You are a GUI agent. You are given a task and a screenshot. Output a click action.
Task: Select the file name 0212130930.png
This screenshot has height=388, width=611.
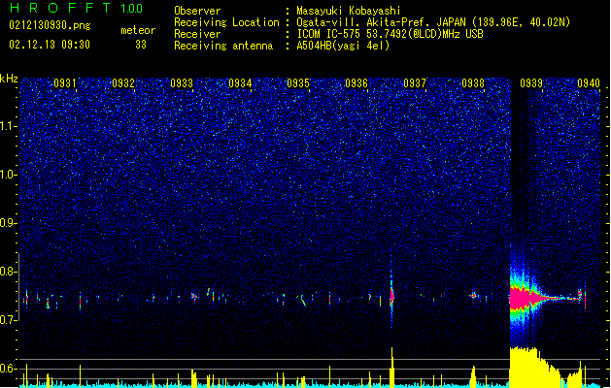click(x=50, y=25)
